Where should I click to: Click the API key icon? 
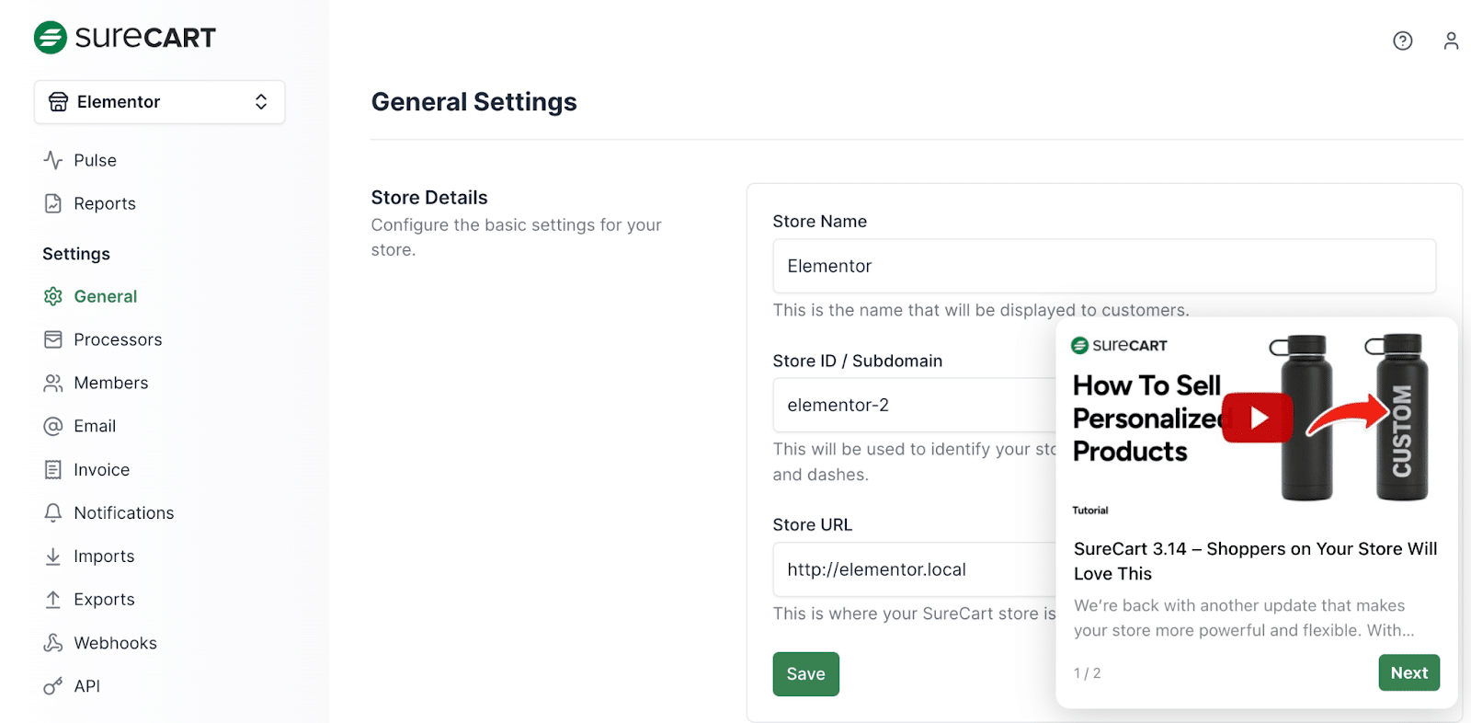[x=53, y=685]
